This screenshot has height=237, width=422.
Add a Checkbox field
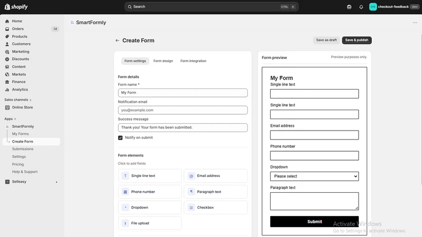click(216, 208)
